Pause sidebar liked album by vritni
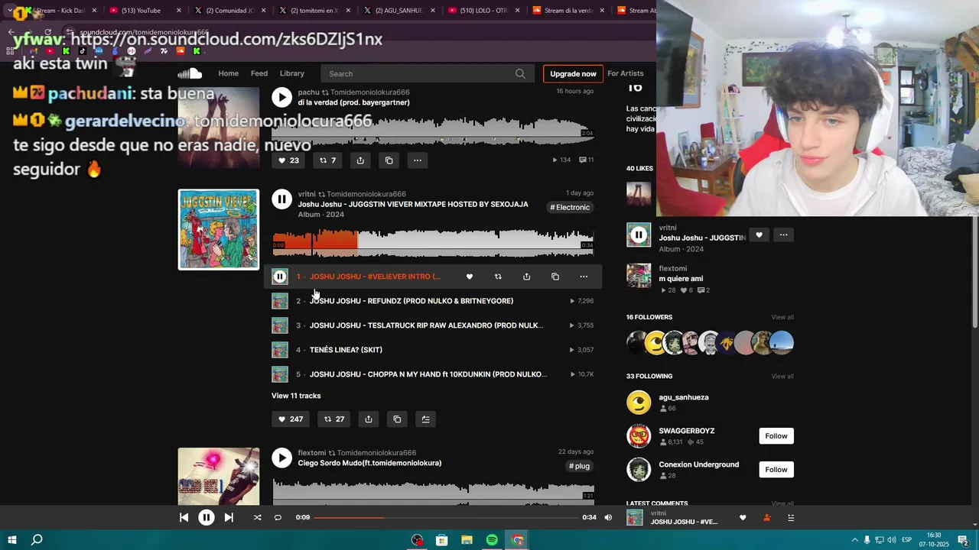 [x=639, y=235]
